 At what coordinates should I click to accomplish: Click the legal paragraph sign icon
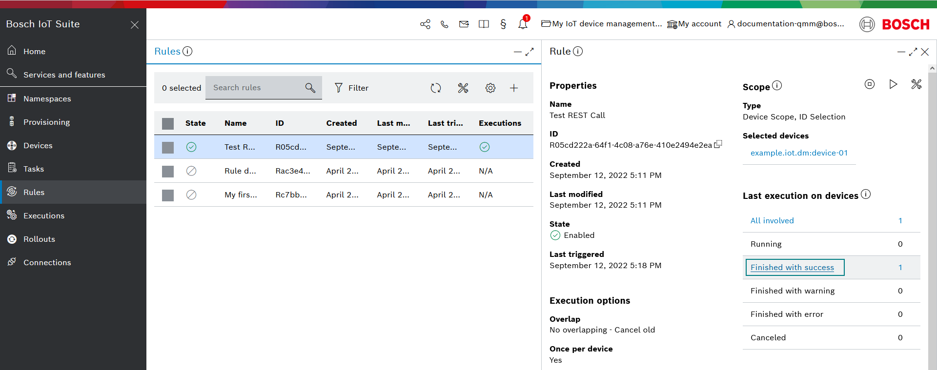[x=503, y=24]
